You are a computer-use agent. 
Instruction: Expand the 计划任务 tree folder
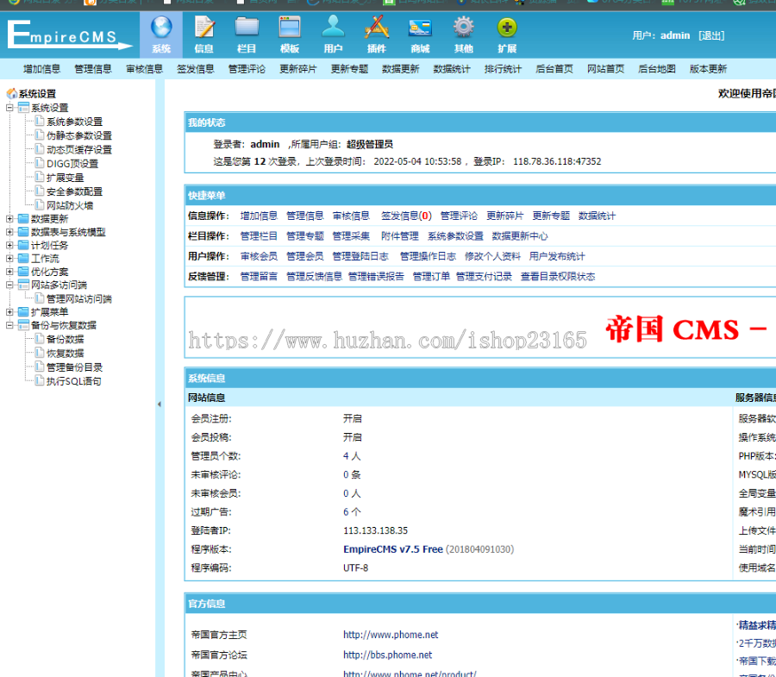[9, 245]
